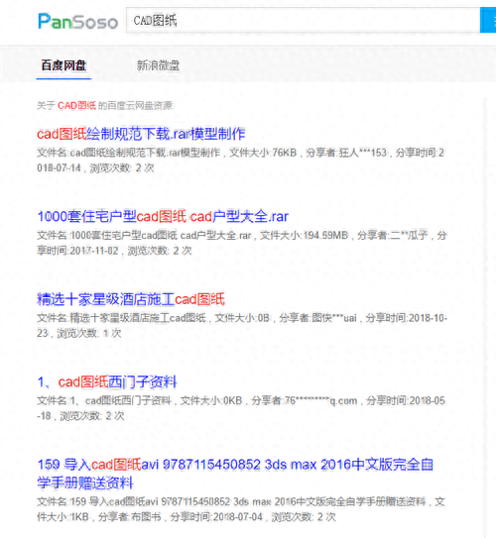Image resolution: width=496 pixels, height=538 pixels.
Task: Click the description mentioning 分享者:76********q.com
Action: (241, 408)
